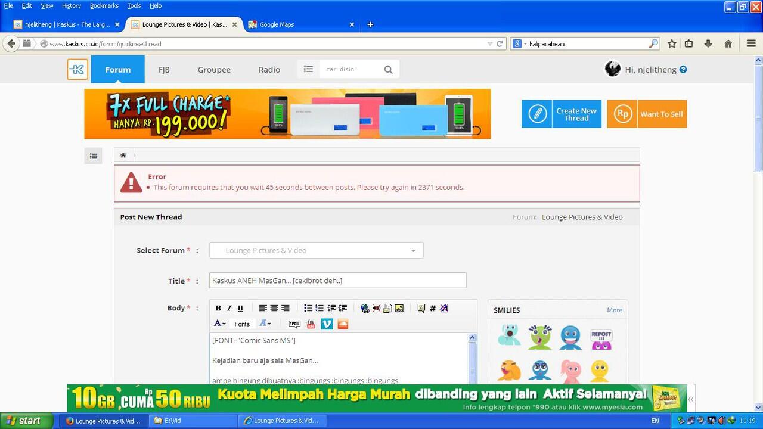
Task: Open font color dropdown
Action: tap(220, 324)
